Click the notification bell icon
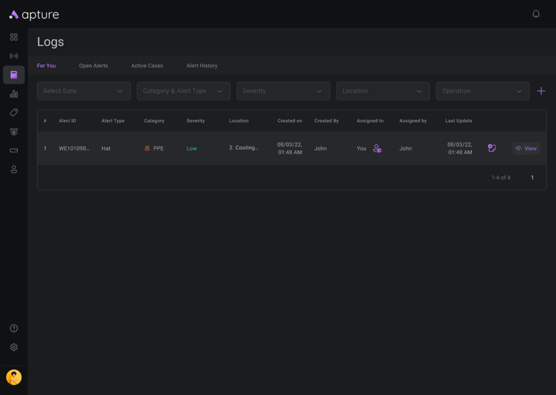This screenshot has height=395, width=556. click(x=536, y=14)
